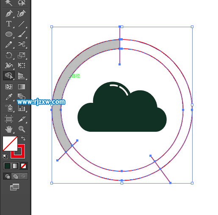Choose the Hand tool
Image resolution: width=218 pixels, height=215 pixels.
point(9,129)
